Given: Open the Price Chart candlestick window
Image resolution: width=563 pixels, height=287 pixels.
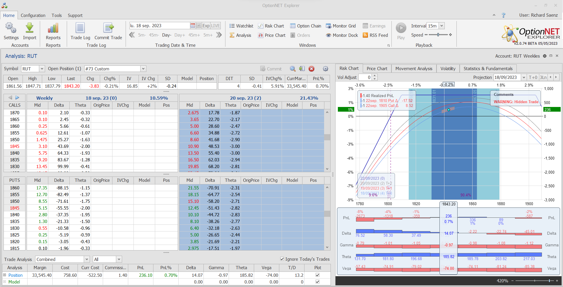Looking at the screenshot, I should [x=272, y=35].
